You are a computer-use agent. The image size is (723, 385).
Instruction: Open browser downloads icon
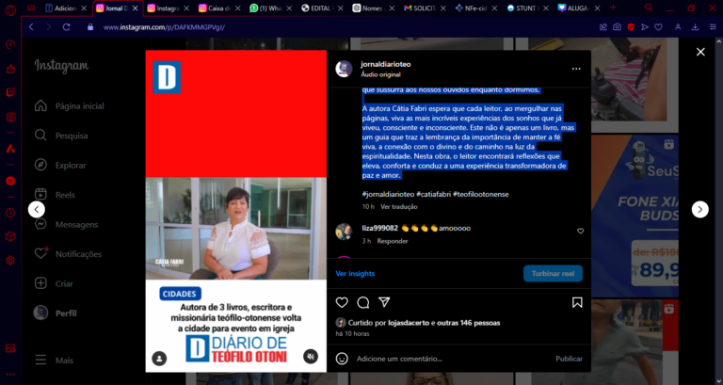point(695,27)
